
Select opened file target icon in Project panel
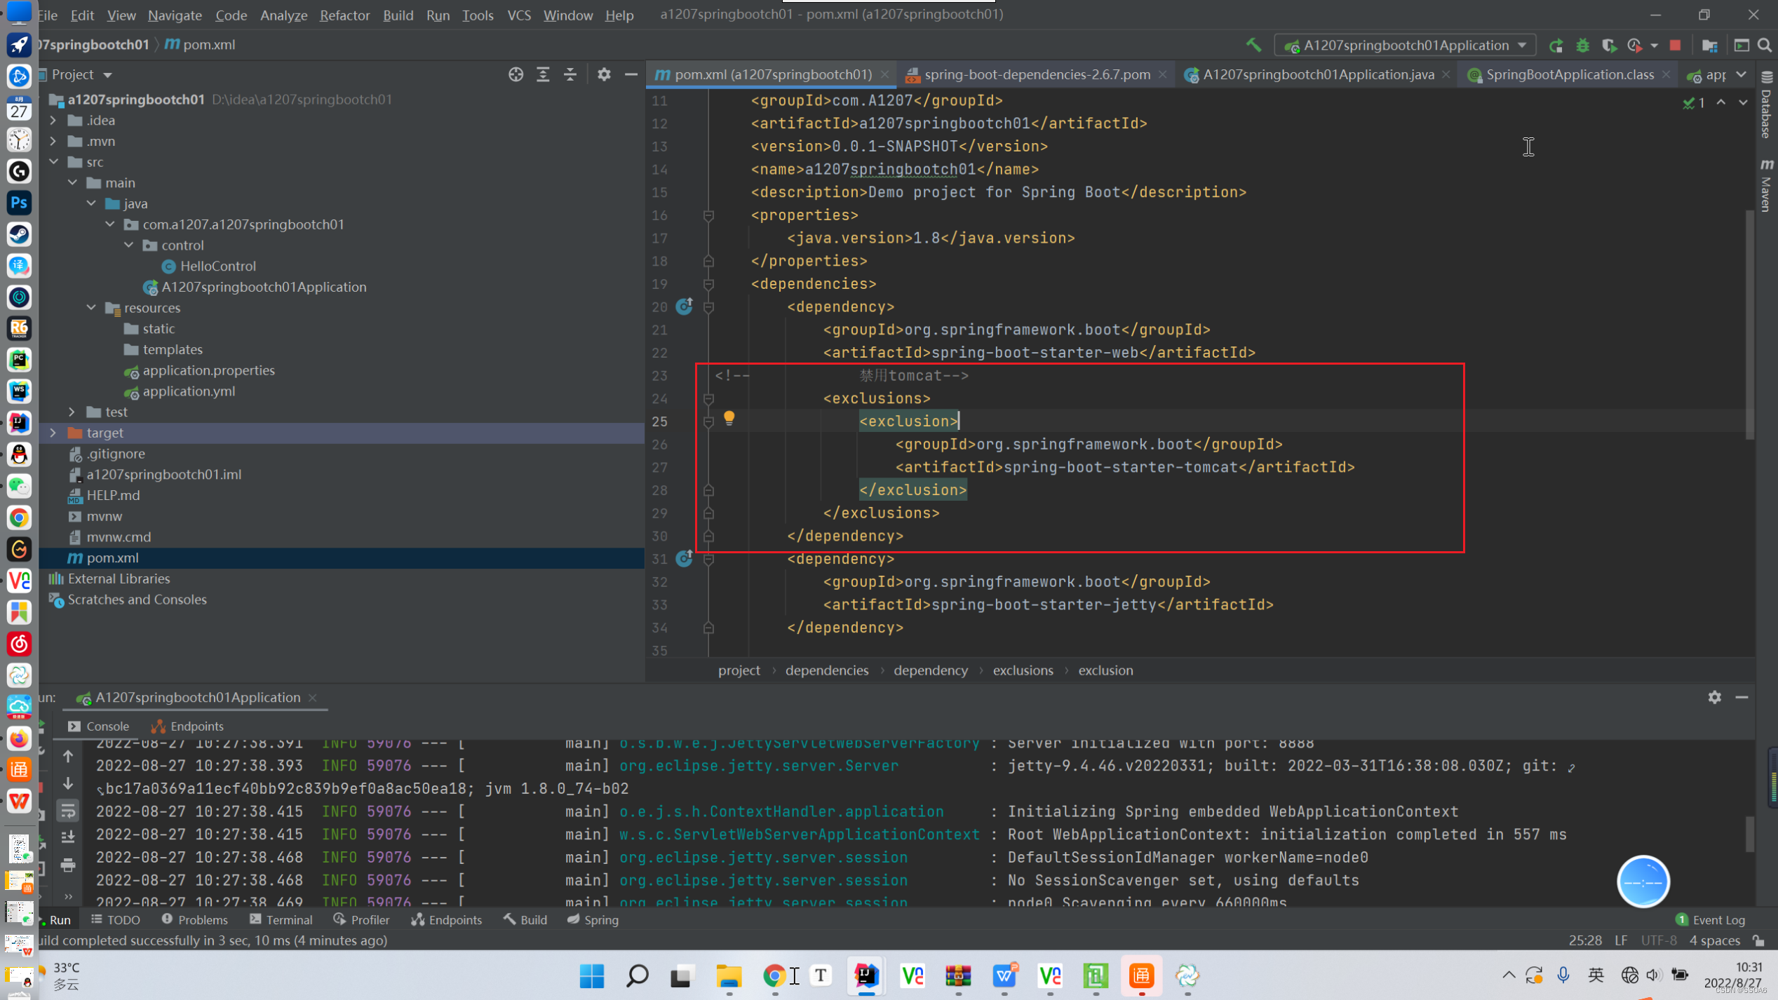point(516,74)
